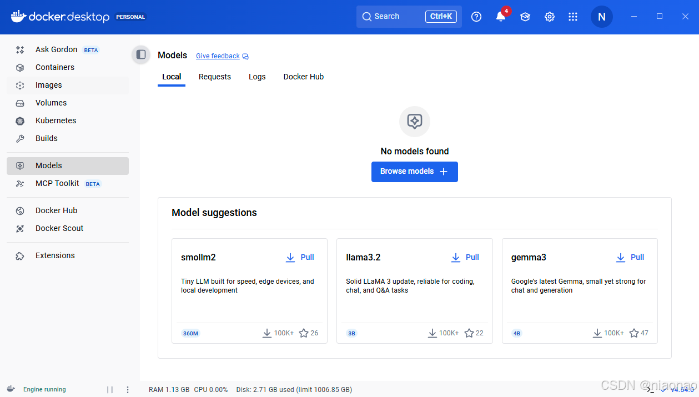Open the apps grid icon
The image size is (699, 397).
click(573, 17)
